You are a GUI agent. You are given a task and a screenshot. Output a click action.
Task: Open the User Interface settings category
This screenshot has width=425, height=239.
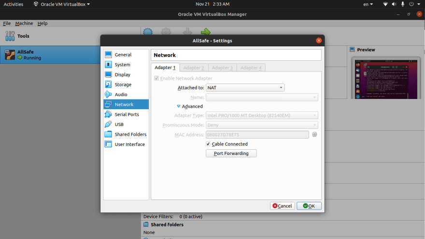(x=126, y=144)
